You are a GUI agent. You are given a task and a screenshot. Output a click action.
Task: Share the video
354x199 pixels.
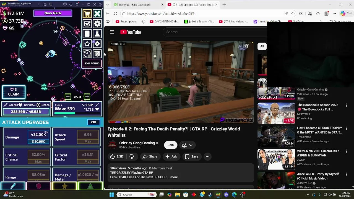150,157
